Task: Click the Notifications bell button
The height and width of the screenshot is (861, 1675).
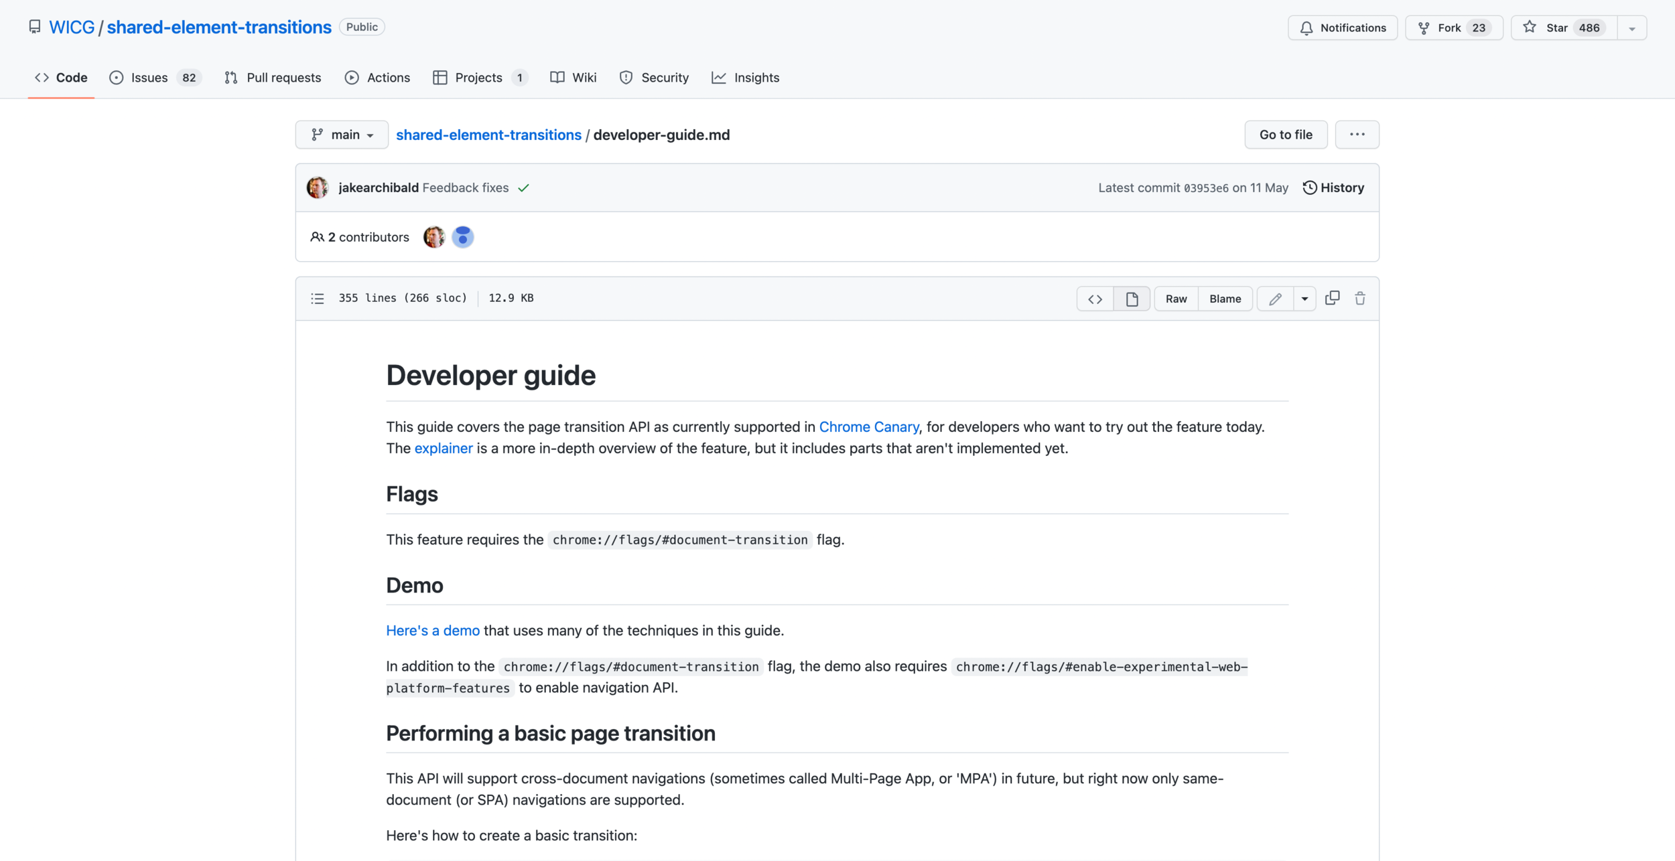Action: coord(1343,27)
